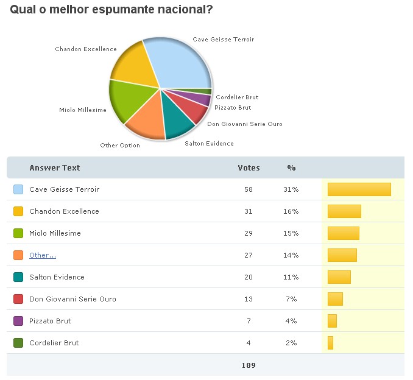Image resolution: width=413 pixels, height=380 pixels.
Task: Click the "Votes" column header
Action: coord(249,167)
